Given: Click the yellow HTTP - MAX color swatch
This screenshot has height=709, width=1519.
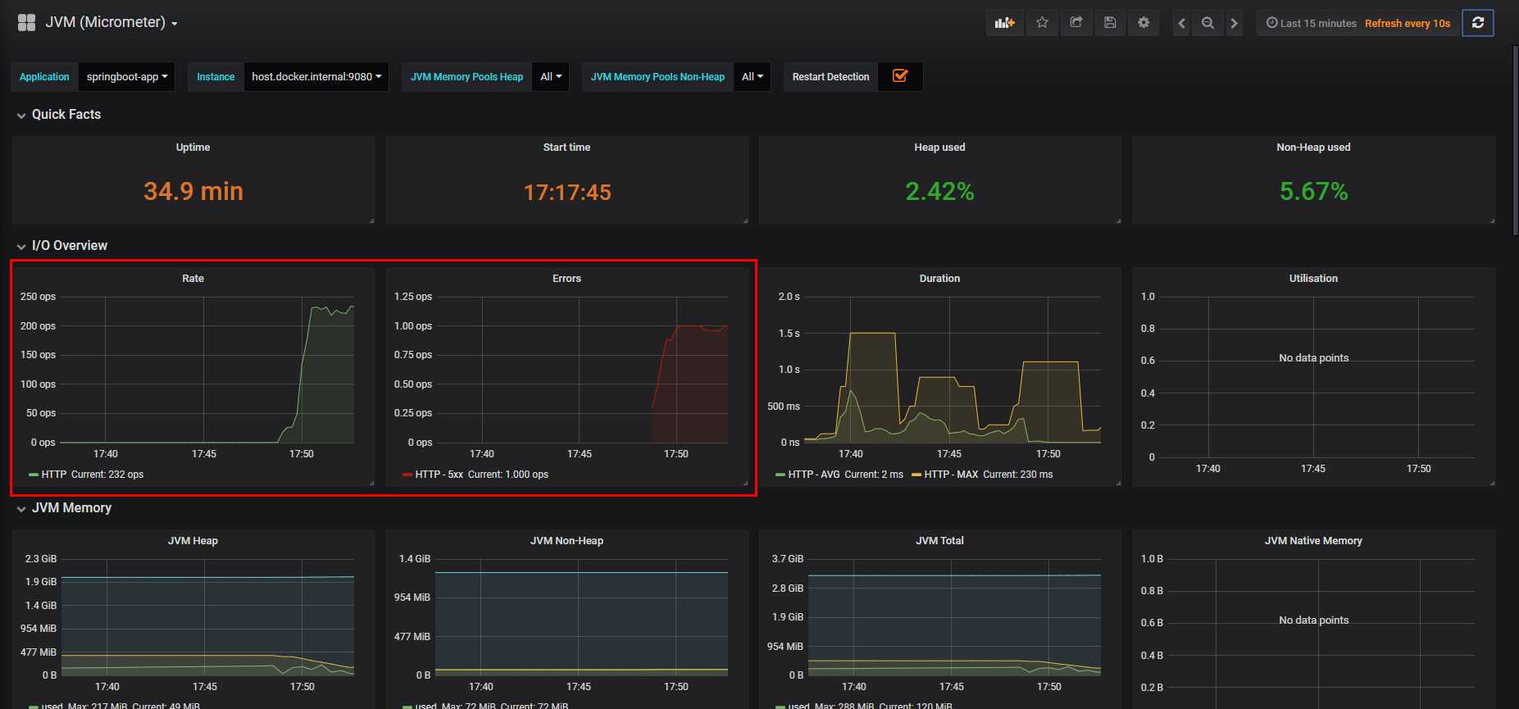Looking at the screenshot, I should tap(916, 475).
